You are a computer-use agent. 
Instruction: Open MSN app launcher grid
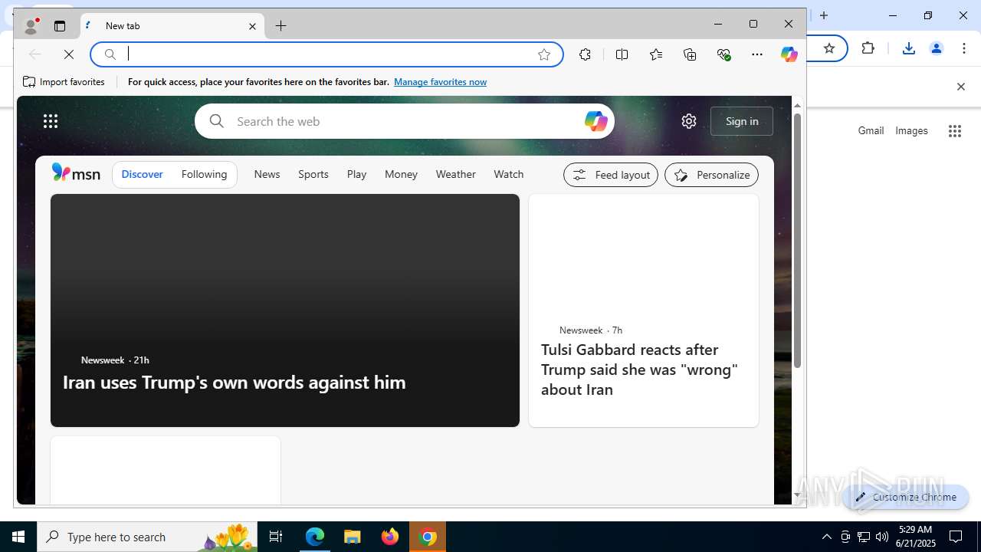tap(51, 121)
